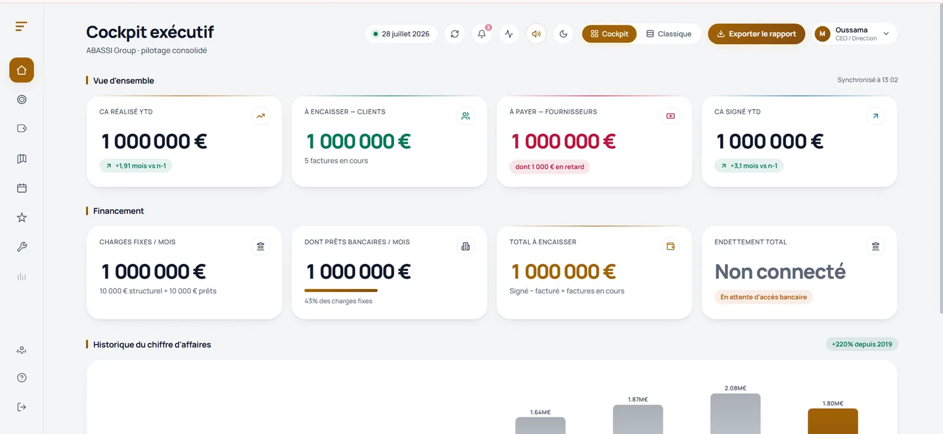The image size is (943, 434).
Task: Open the bar chart icon in the sidebar
Action: 22,276
